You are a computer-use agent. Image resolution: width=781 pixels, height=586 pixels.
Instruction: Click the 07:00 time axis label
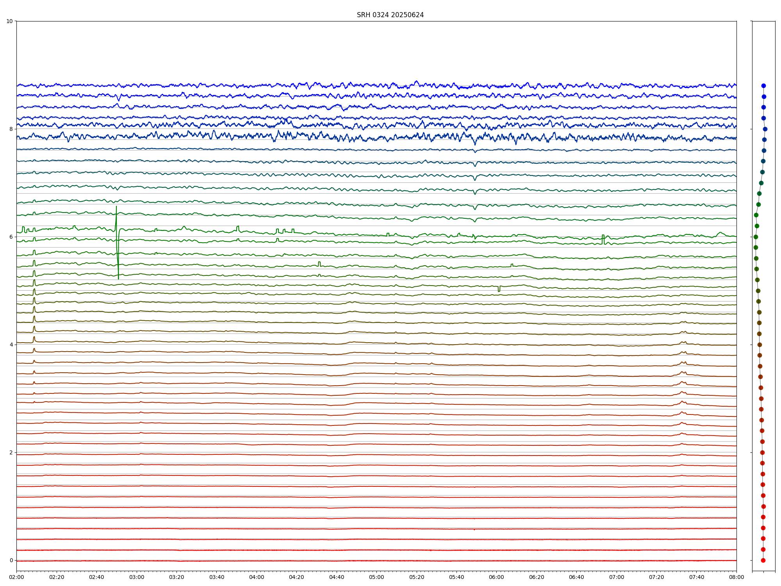point(617,577)
